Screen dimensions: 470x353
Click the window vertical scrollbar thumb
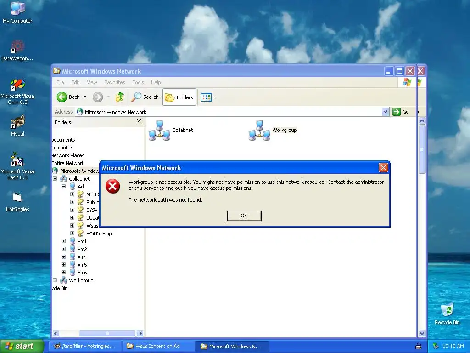tap(422, 149)
